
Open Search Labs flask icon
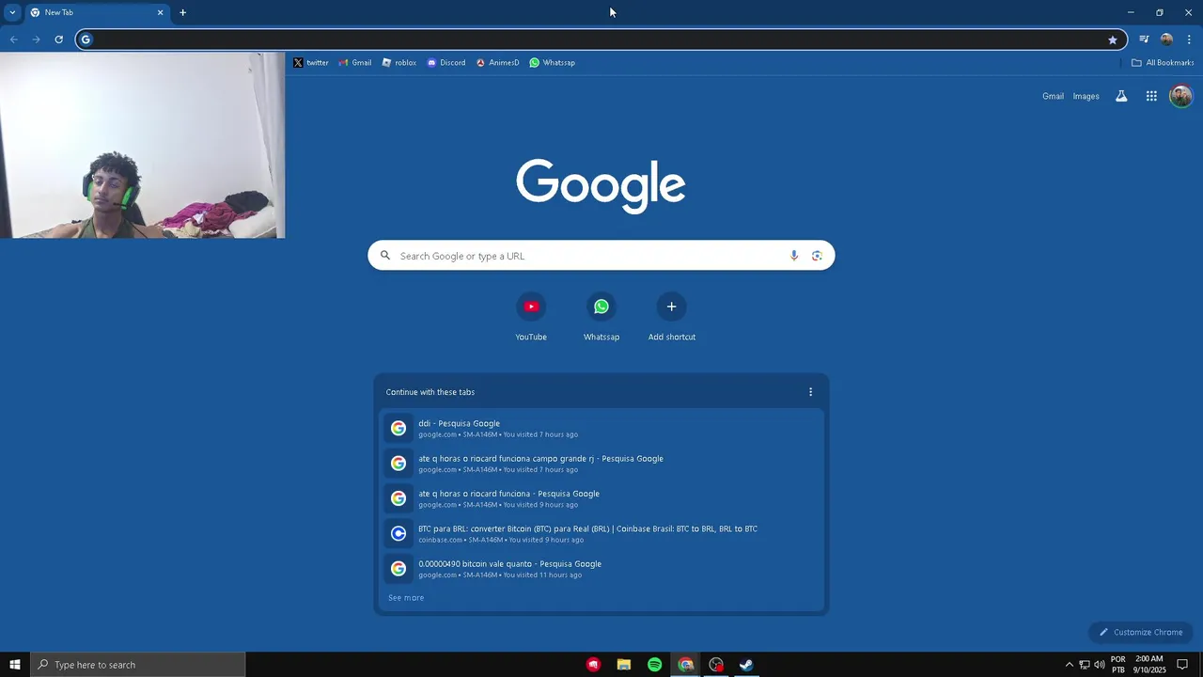click(1121, 96)
